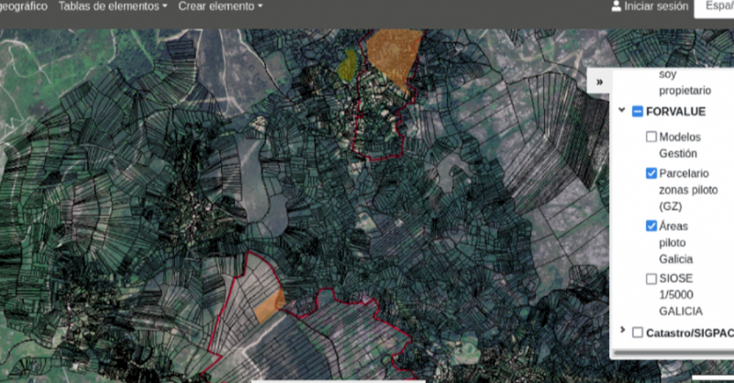Image resolution: width=734 pixels, height=383 pixels.
Task: Enable the SIOSE 1/5000 GALICIA layer
Action: pos(651,279)
